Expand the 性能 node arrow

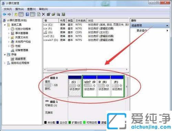click(x=9, y=46)
